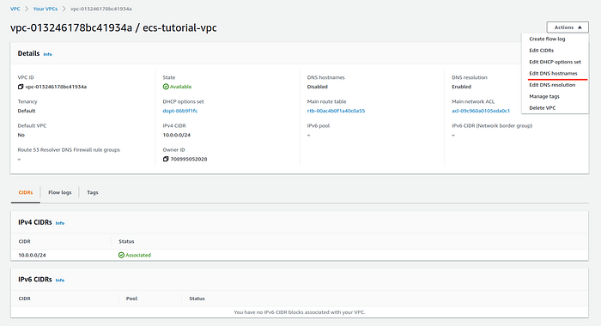This screenshot has width=601, height=326.
Task: Choose Edit DHCP options set
Action: point(555,62)
